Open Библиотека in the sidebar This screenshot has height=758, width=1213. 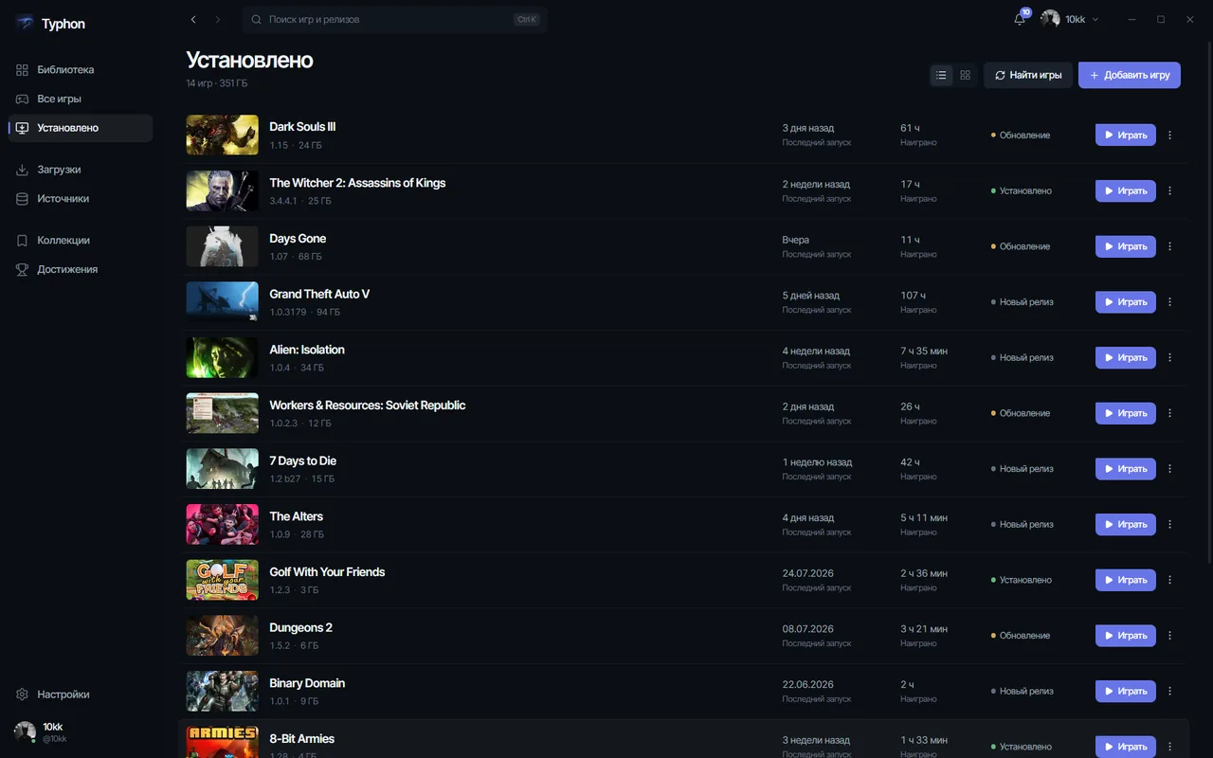(x=81, y=70)
